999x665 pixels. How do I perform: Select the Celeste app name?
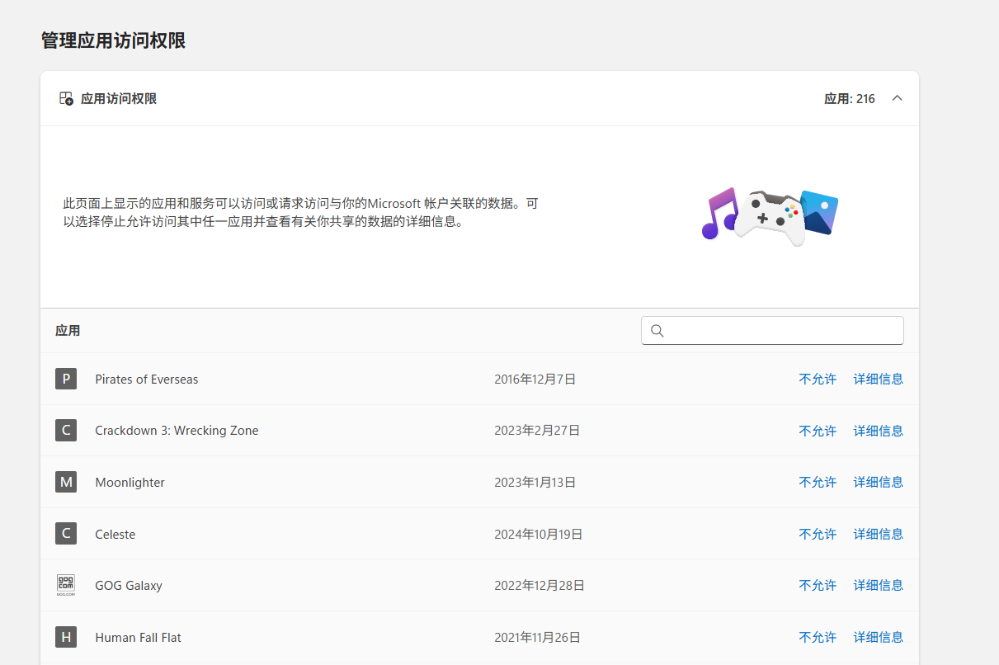point(115,535)
